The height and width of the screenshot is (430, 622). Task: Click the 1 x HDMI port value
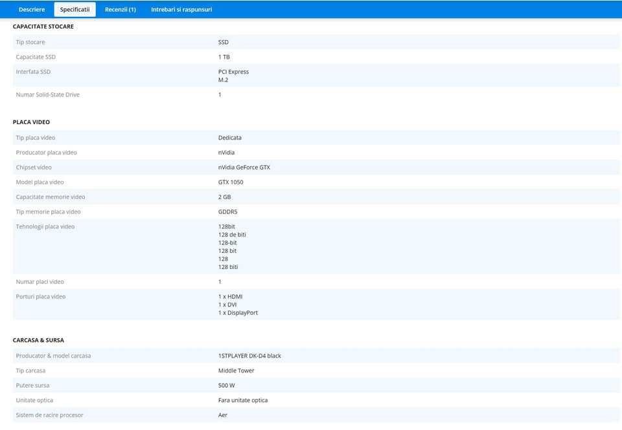(230, 297)
